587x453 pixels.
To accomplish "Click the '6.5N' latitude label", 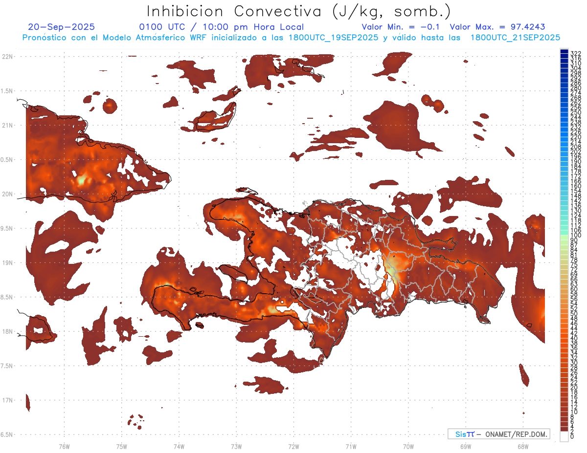I will pos(7,434).
